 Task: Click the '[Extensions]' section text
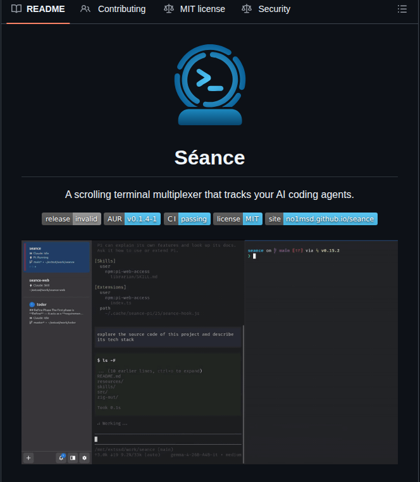tap(111, 287)
